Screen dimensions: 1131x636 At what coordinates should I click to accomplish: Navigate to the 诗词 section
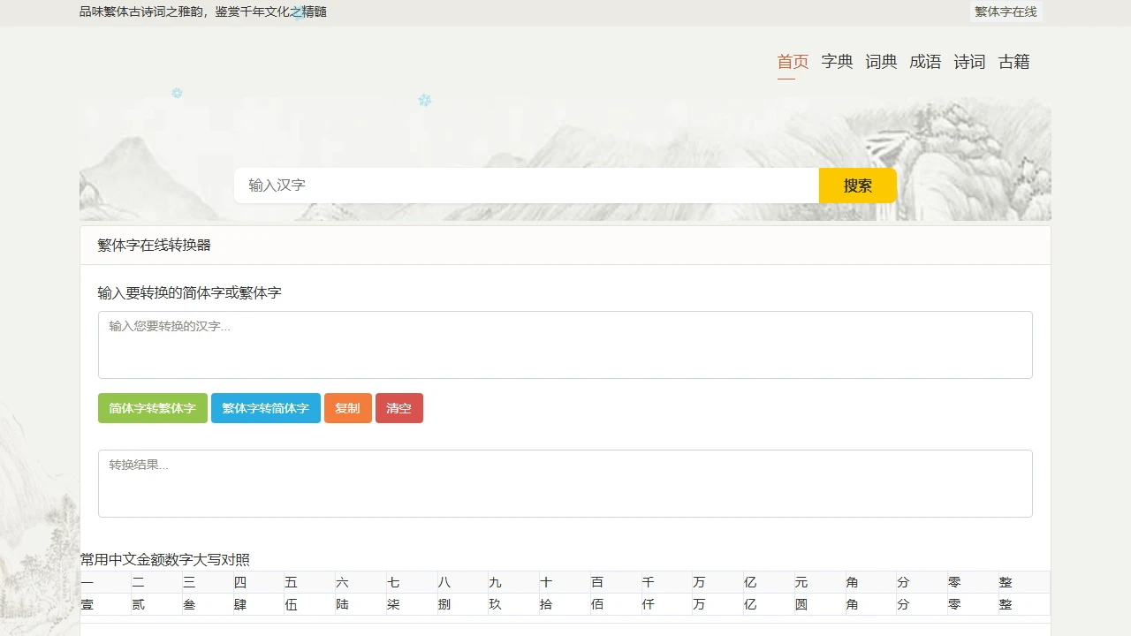tap(969, 62)
